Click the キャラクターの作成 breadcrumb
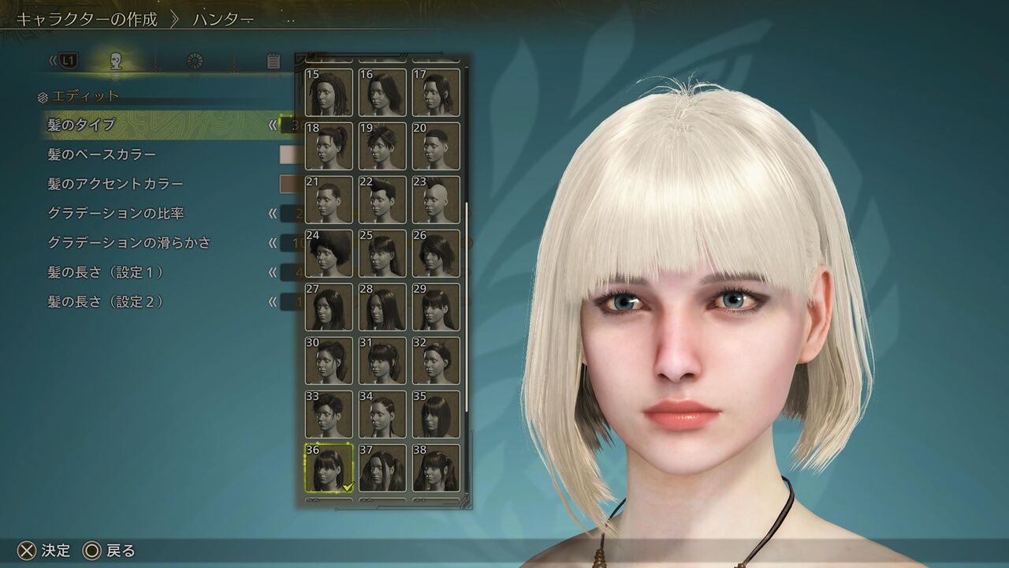This screenshot has height=568, width=1009. (87, 19)
